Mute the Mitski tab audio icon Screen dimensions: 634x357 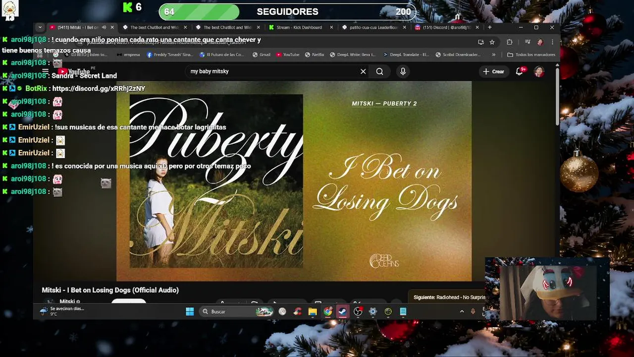pyautogui.click(x=104, y=27)
